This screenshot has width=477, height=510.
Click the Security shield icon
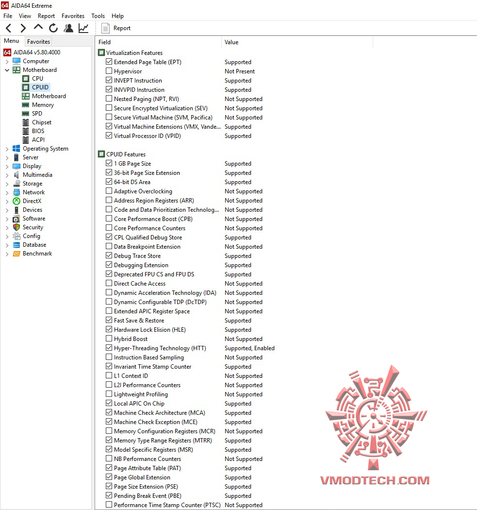point(16,227)
